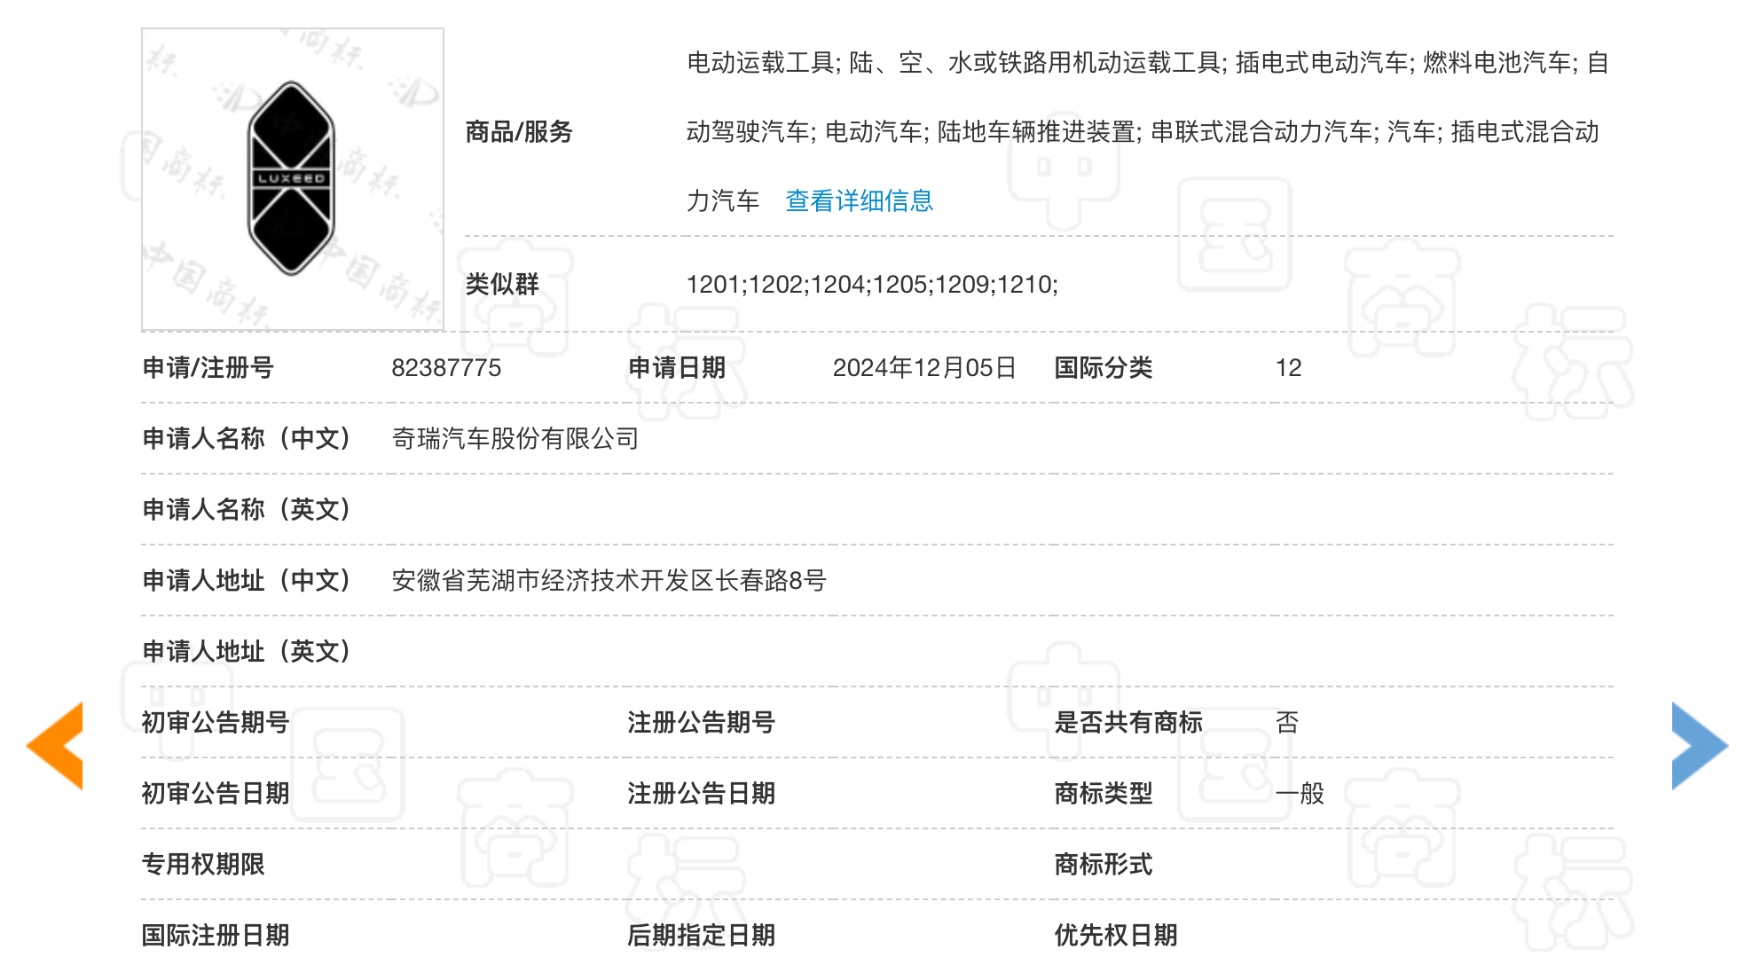This screenshot has height=965, width=1752.
Task: Select international class value 12
Action: pyautogui.click(x=1288, y=368)
